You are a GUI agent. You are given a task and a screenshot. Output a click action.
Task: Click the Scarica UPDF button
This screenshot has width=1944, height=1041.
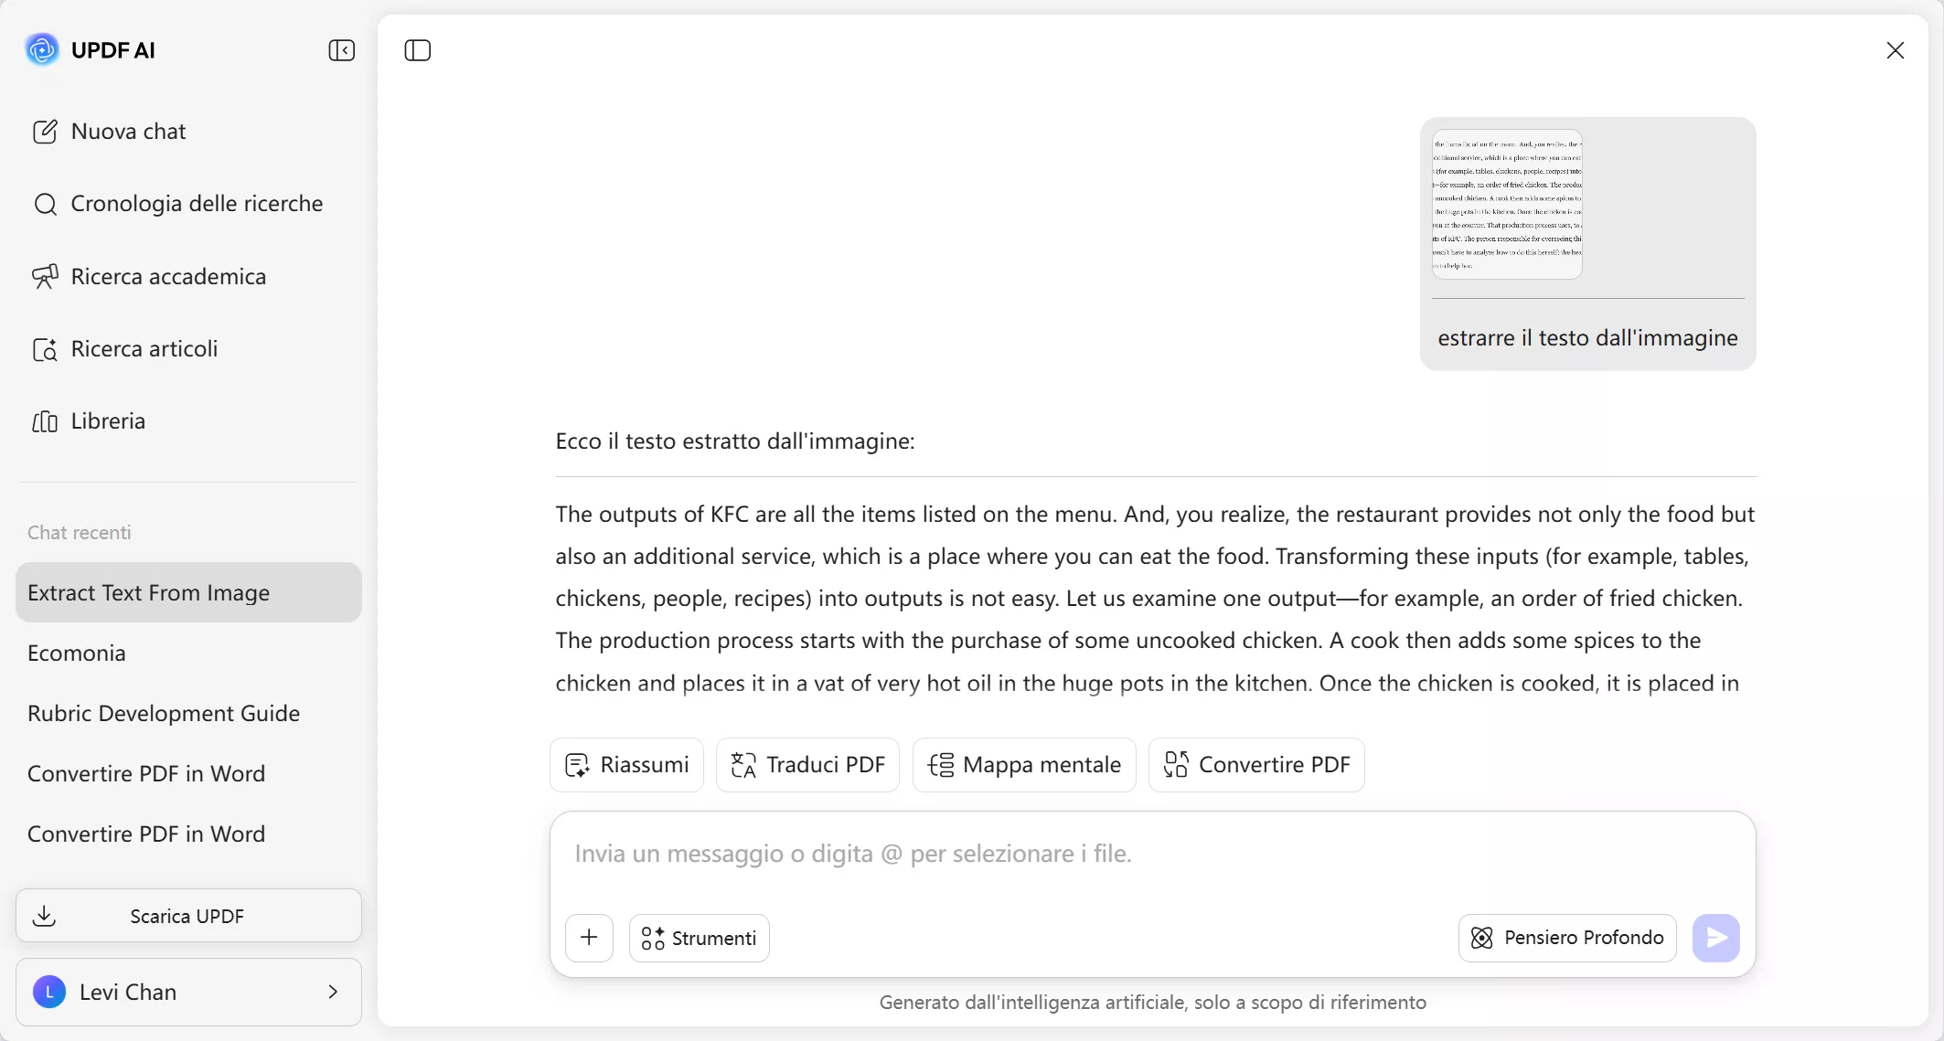[187, 916]
